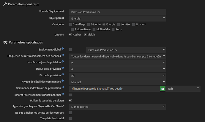Disable the Activer checkbox
The height and width of the screenshot is (122, 205).
(70, 35)
